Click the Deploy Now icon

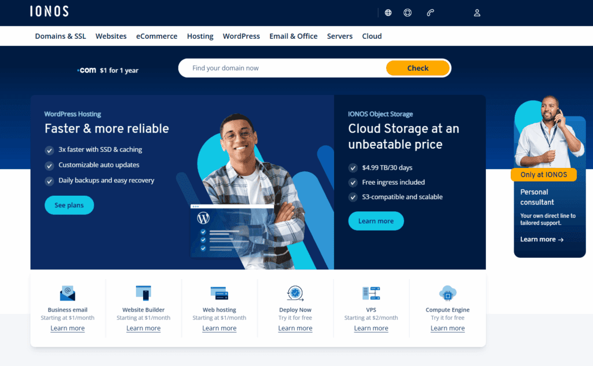coord(295,293)
